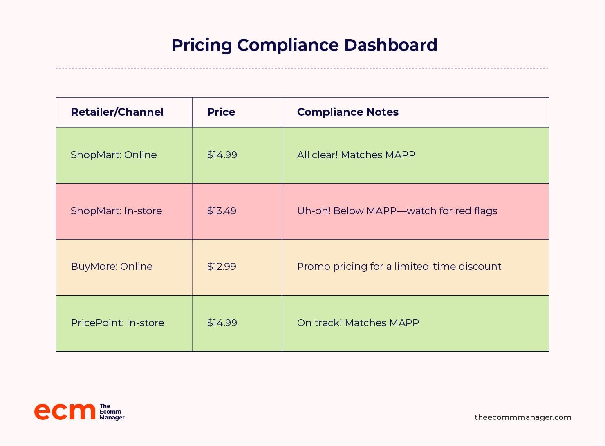Click the dashed divider under the title
The height and width of the screenshot is (446, 605).
pos(302,68)
